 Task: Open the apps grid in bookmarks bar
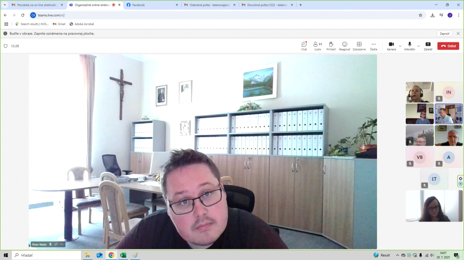6,24
